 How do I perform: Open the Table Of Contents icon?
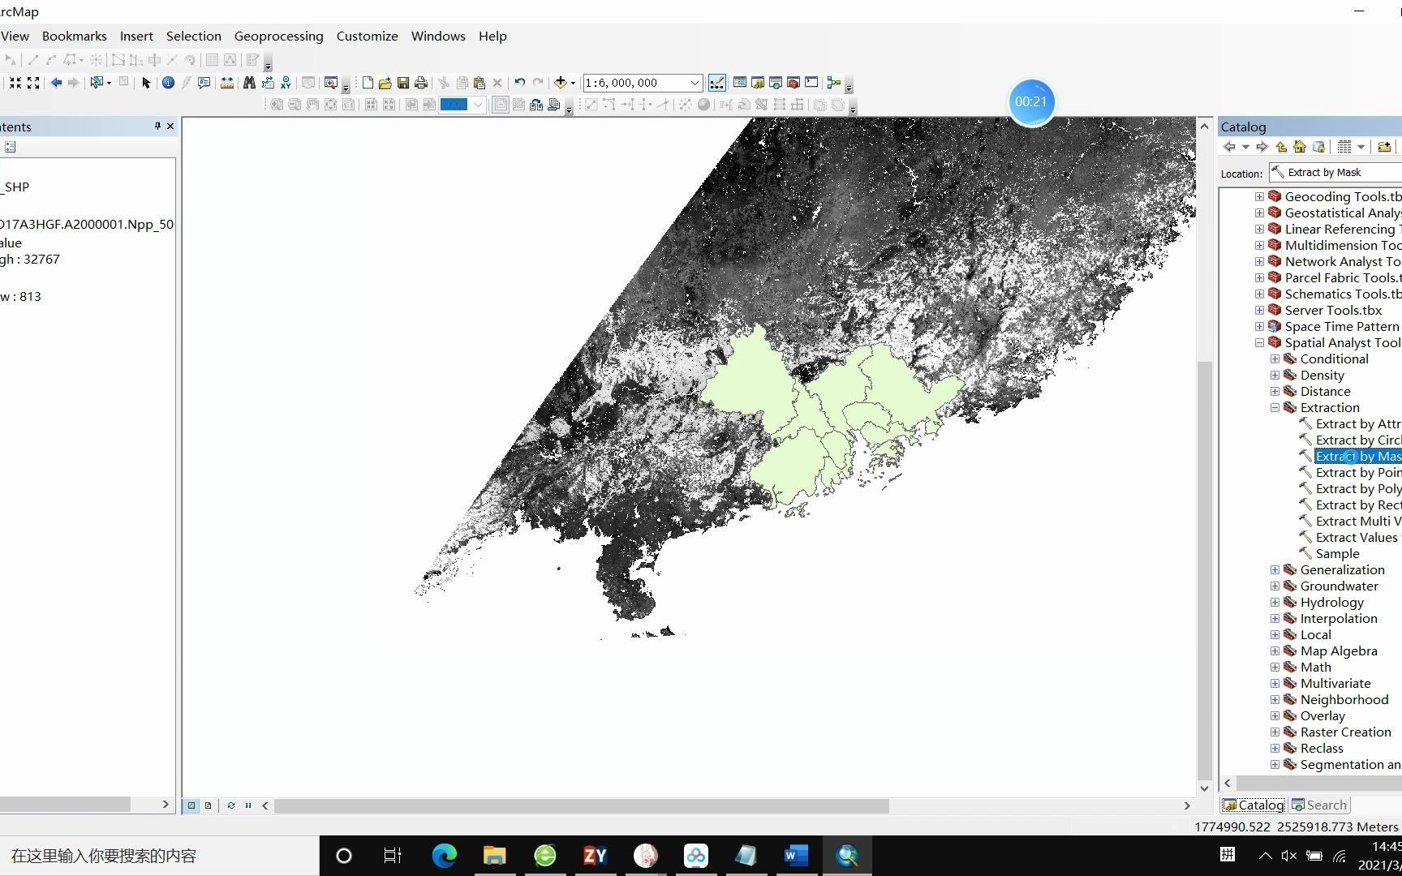(x=740, y=83)
